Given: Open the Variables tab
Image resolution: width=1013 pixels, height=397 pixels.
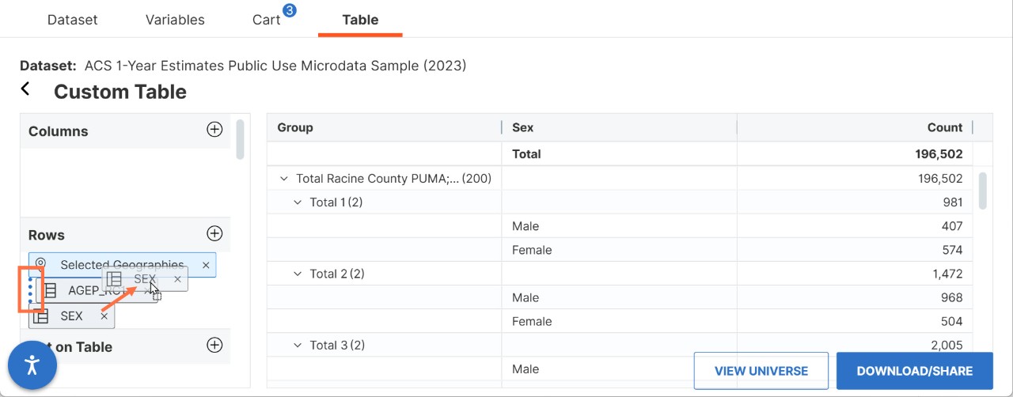Looking at the screenshot, I should pyautogui.click(x=175, y=20).
